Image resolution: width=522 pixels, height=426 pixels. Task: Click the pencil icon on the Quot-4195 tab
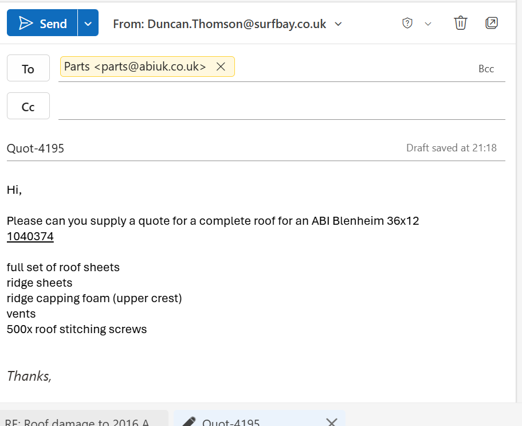point(189,421)
